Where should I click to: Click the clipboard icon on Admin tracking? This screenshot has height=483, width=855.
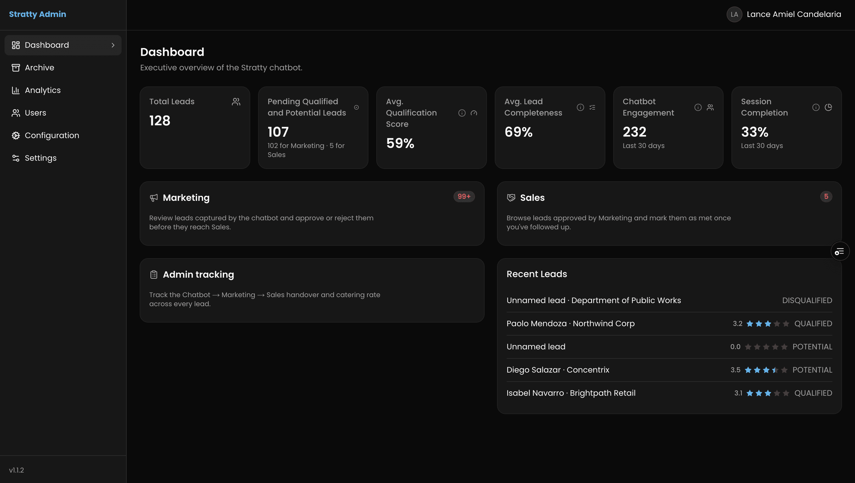pos(154,275)
